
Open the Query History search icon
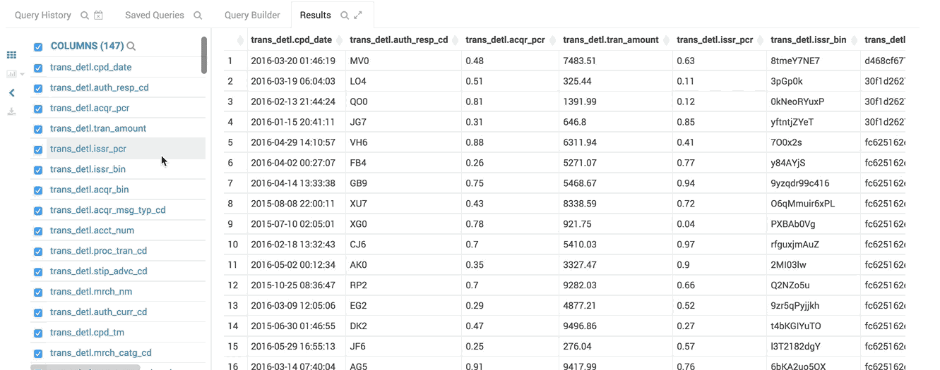pyautogui.click(x=85, y=16)
